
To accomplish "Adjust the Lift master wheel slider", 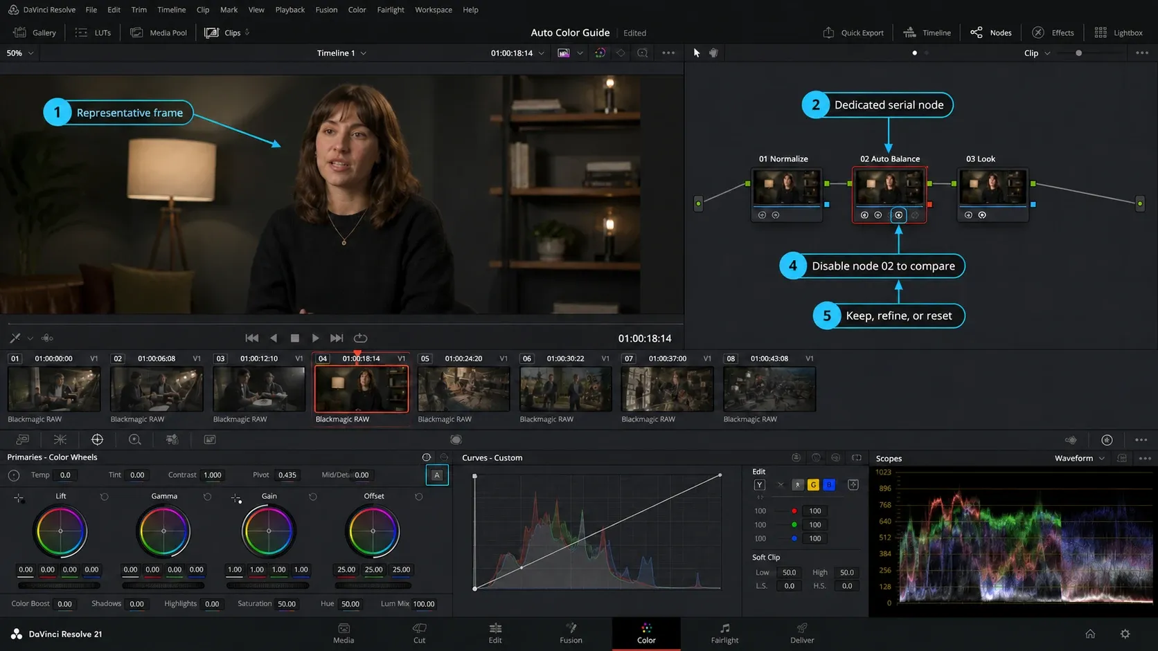I will coord(60,585).
